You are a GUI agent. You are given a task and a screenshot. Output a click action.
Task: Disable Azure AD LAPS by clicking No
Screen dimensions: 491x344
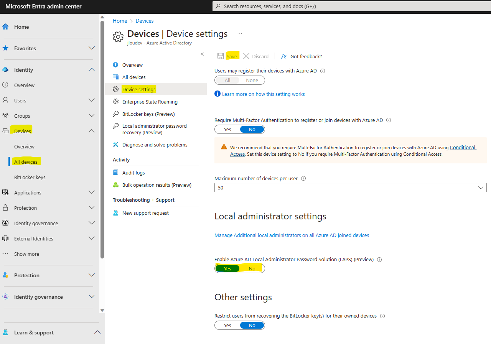(252, 268)
